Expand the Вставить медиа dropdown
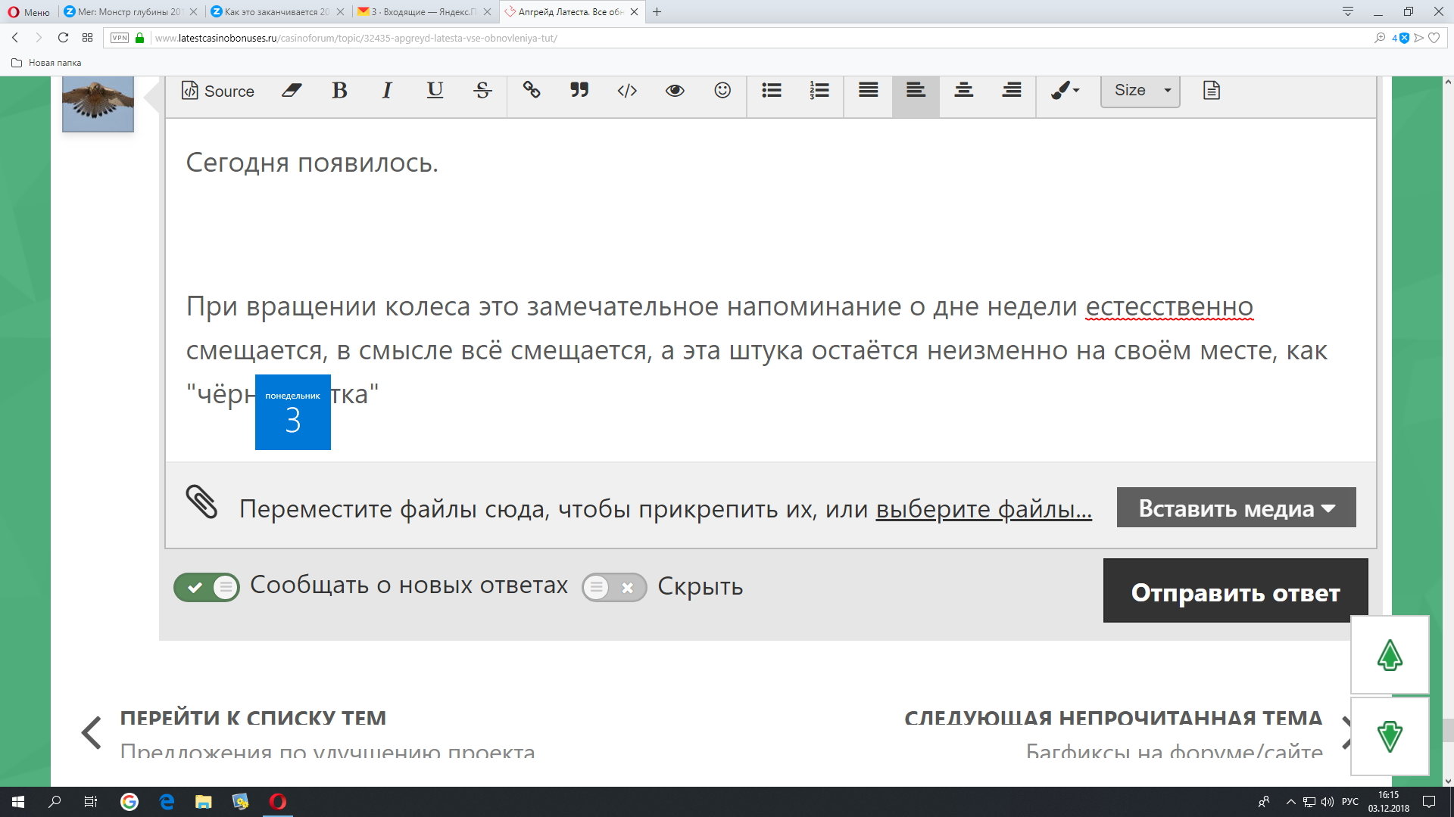This screenshot has height=817, width=1454. (x=1236, y=508)
